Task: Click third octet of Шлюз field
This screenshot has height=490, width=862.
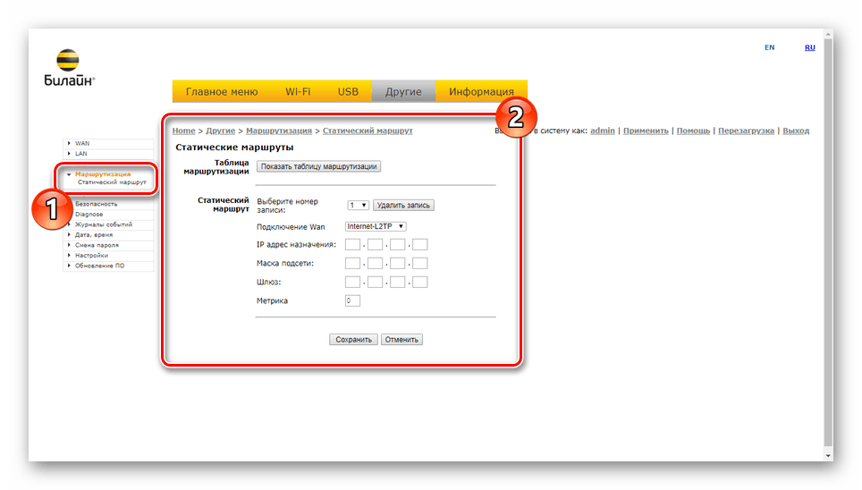Action: point(397,283)
